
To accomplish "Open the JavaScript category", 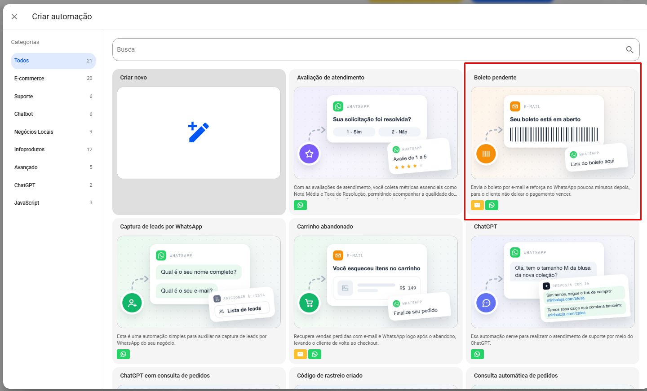I will pyautogui.click(x=53, y=203).
